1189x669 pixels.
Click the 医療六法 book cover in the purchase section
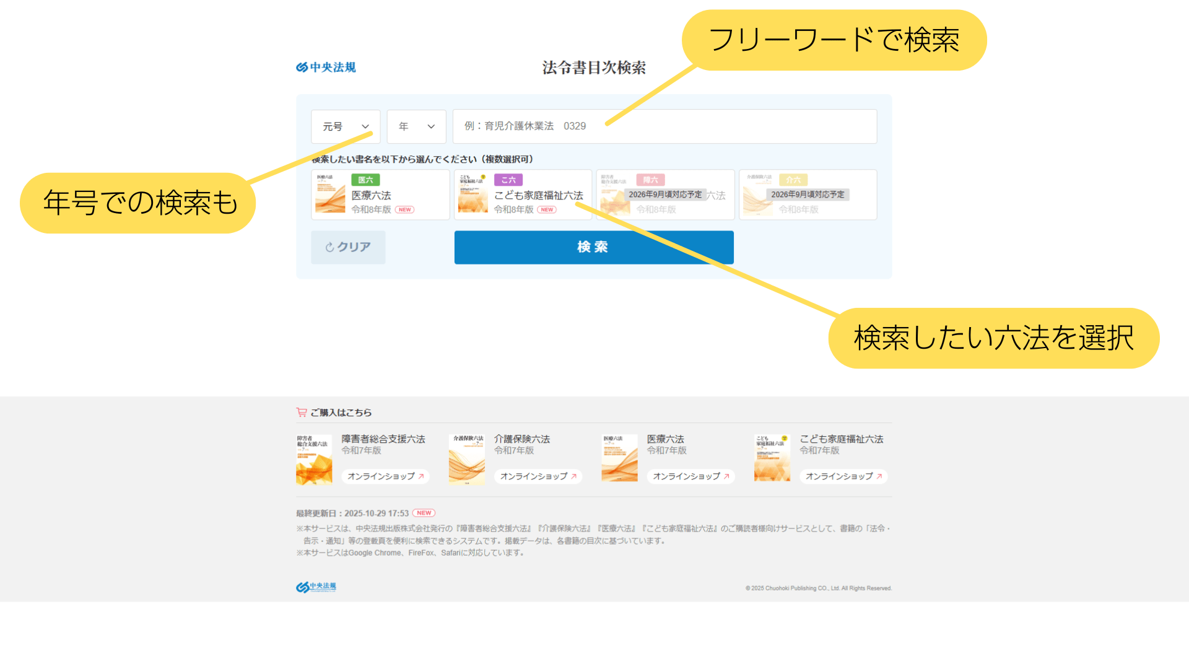tap(619, 458)
